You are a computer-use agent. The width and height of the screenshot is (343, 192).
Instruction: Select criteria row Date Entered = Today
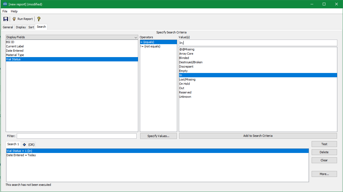[x=157, y=155]
